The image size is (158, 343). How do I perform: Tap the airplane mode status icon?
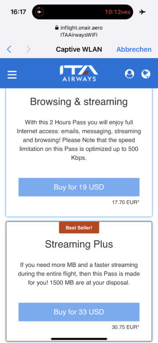pos(142,12)
